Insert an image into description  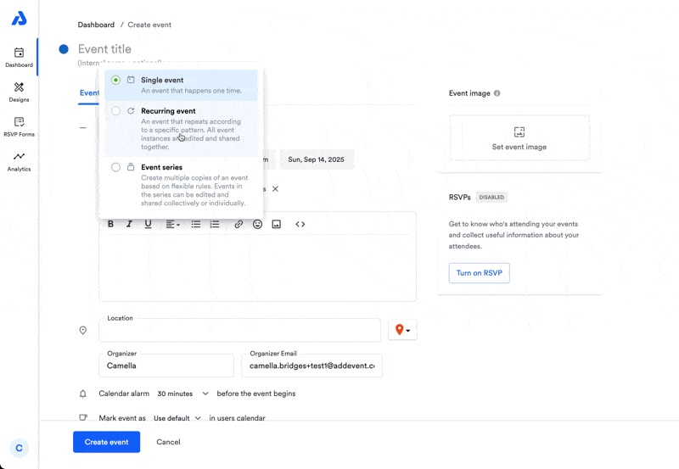click(277, 224)
